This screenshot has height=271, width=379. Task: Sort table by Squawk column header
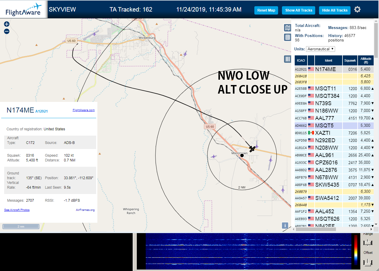tap(350, 60)
